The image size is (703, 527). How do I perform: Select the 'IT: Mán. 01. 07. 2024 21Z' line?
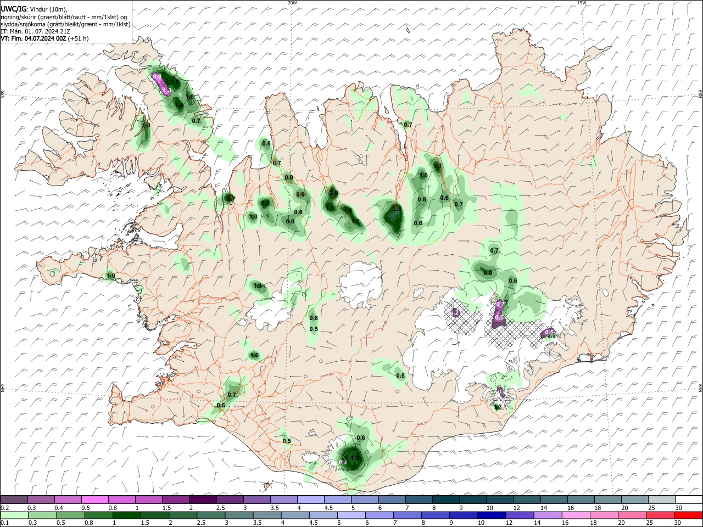point(36,32)
